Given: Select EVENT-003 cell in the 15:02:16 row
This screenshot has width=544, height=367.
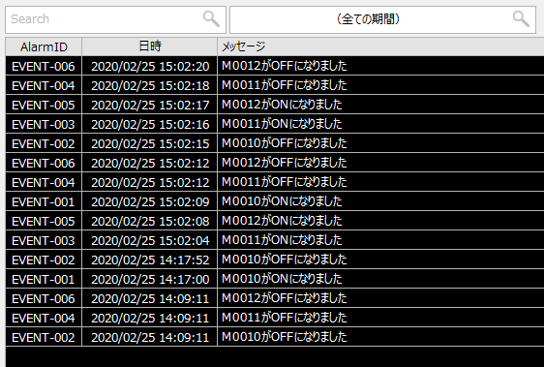Looking at the screenshot, I should tap(44, 124).
